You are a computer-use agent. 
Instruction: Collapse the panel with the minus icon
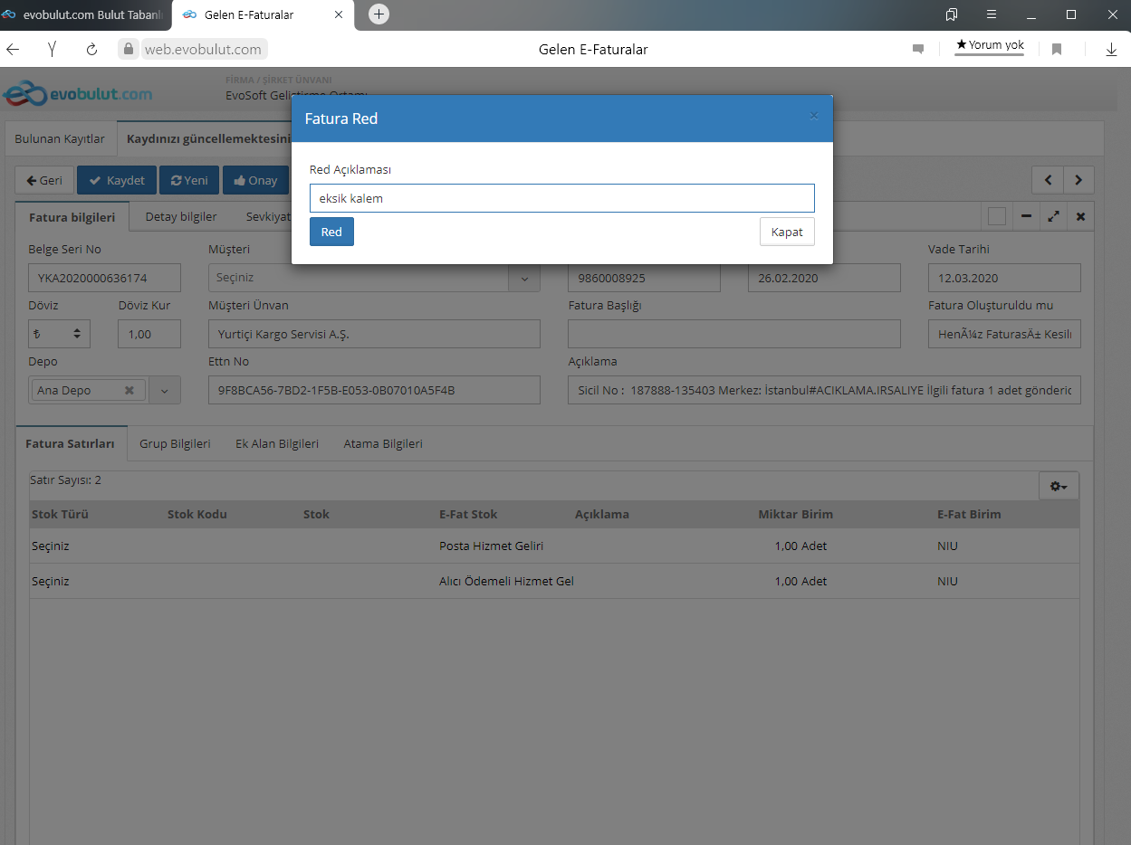1026,216
